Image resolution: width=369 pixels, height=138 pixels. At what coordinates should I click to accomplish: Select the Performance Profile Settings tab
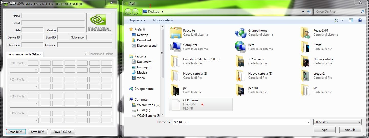(x=25, y=54)
